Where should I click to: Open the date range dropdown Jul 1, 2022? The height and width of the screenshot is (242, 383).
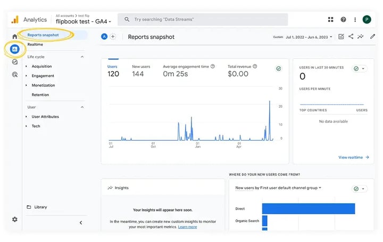(309, 37)
